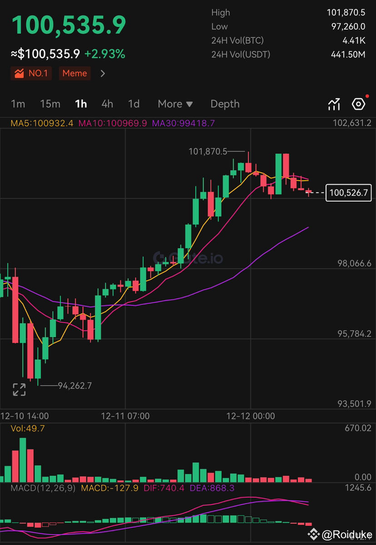
Task: Tap the High value 101,870.5
Action: 346,13
